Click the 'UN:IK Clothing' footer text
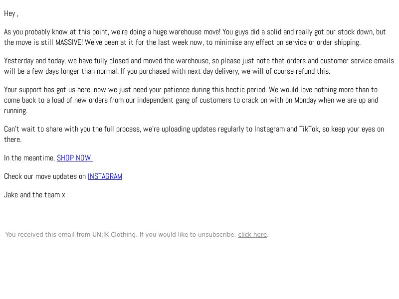The height and width of the screenshot is (299, 399). tap(115, 234)
